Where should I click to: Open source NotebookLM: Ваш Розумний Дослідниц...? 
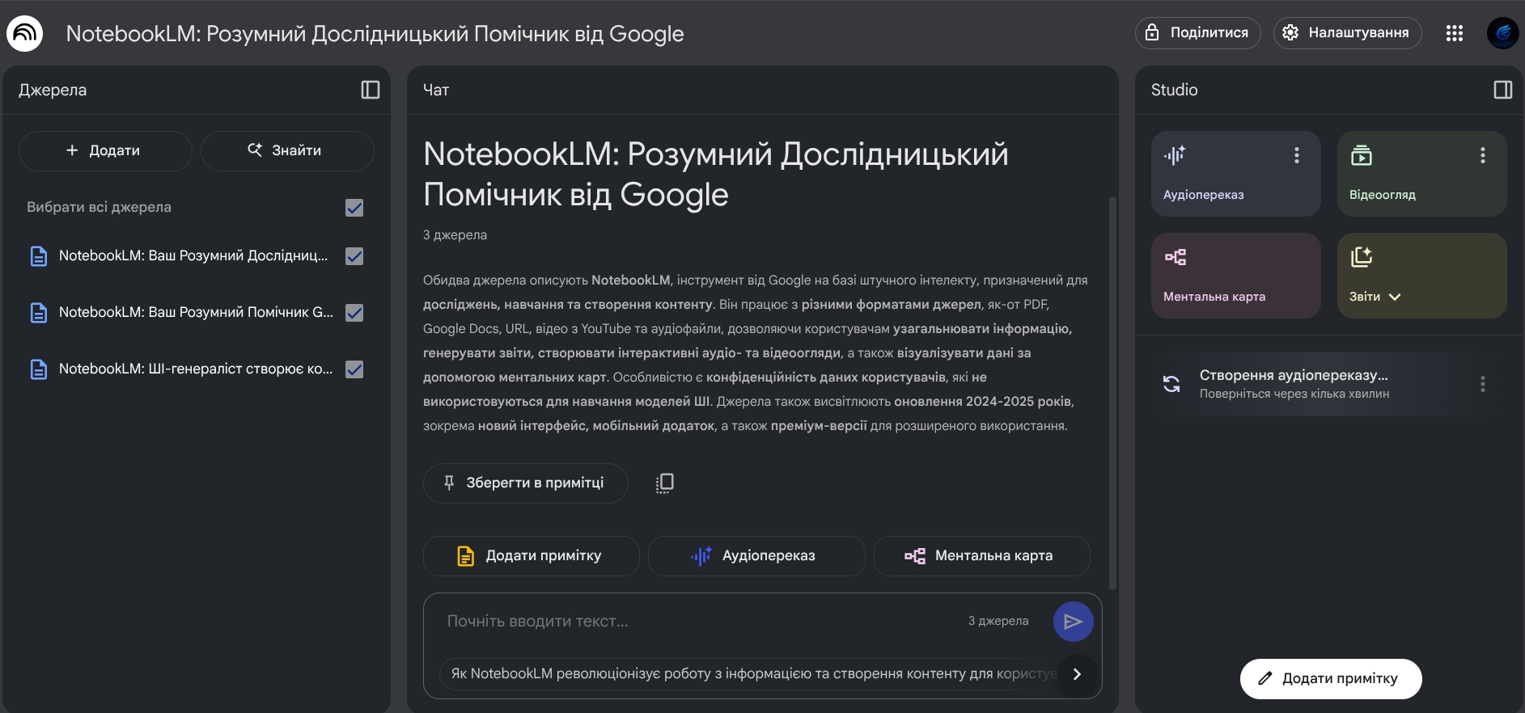[x=193, y=256]
